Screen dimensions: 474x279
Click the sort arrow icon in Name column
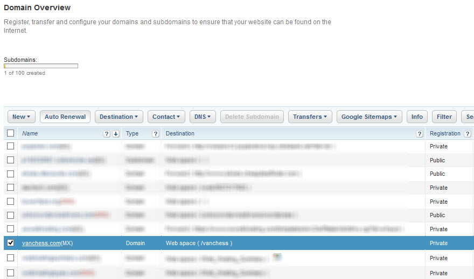click(115, 134)
